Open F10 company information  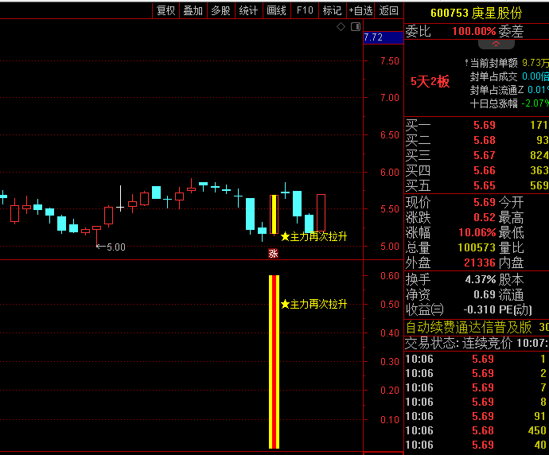[305, 11]
